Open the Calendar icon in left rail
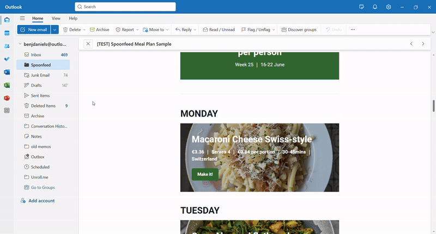 [7, 33]
